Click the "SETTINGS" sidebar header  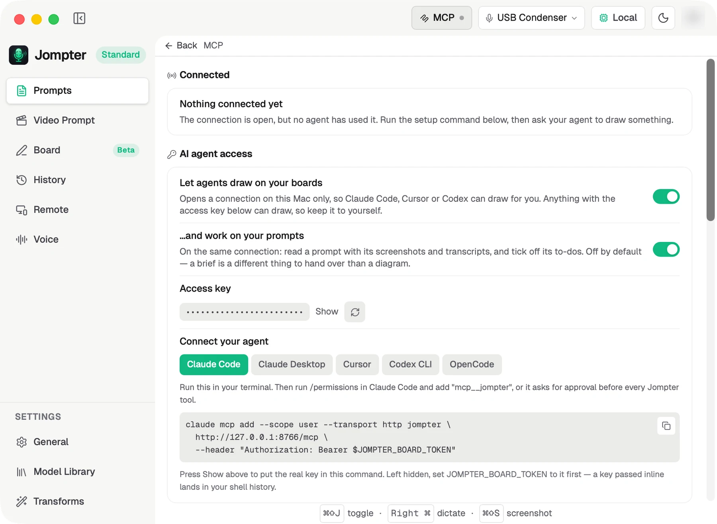pos(38,417)
